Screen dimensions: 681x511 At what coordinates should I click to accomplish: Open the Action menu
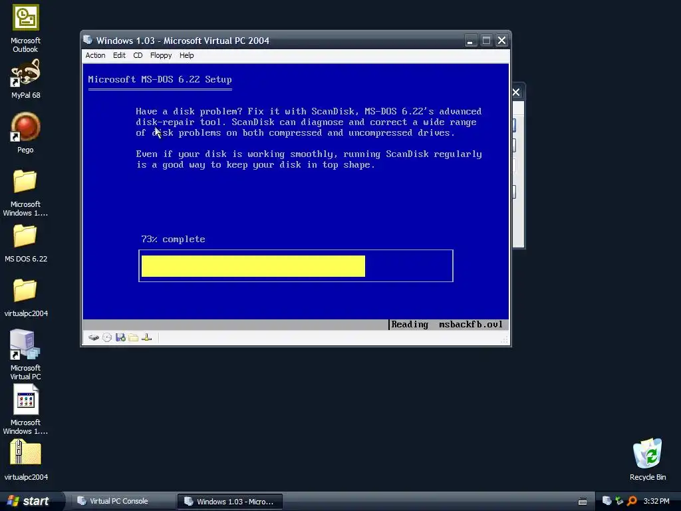[x=95, y=55]
